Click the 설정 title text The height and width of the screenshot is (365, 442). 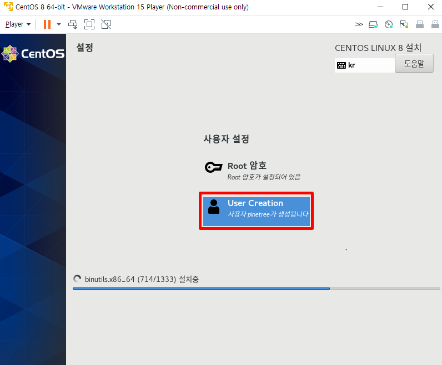coord(84,47)
